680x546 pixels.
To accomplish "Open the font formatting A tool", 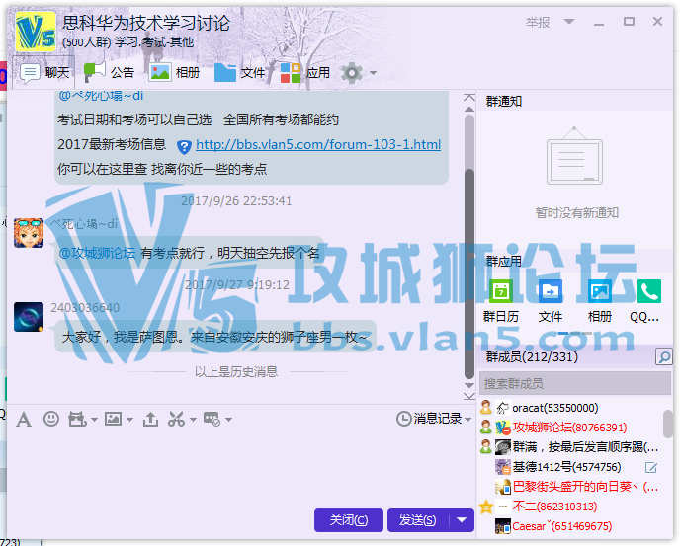I will 24,420.
